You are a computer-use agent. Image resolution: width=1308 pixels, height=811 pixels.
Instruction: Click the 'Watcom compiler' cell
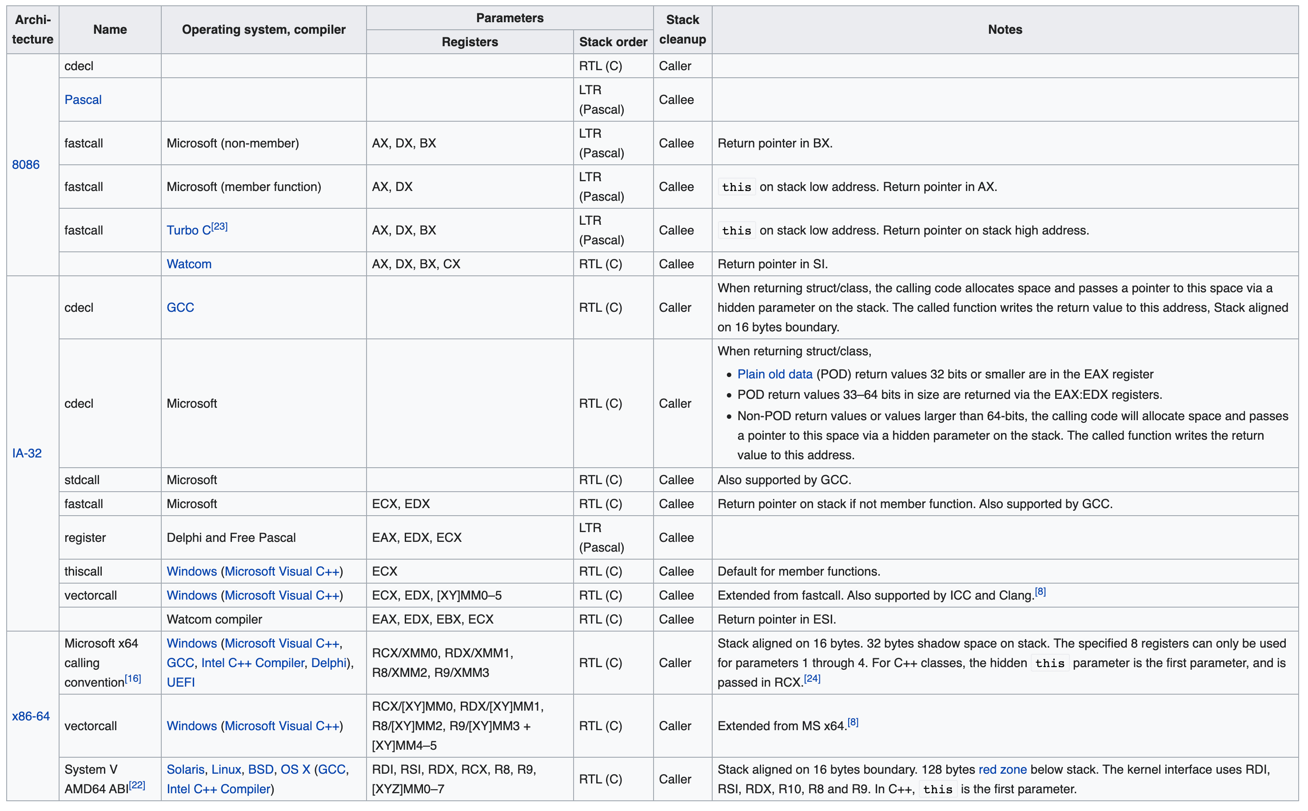click(x=263, y=619)
